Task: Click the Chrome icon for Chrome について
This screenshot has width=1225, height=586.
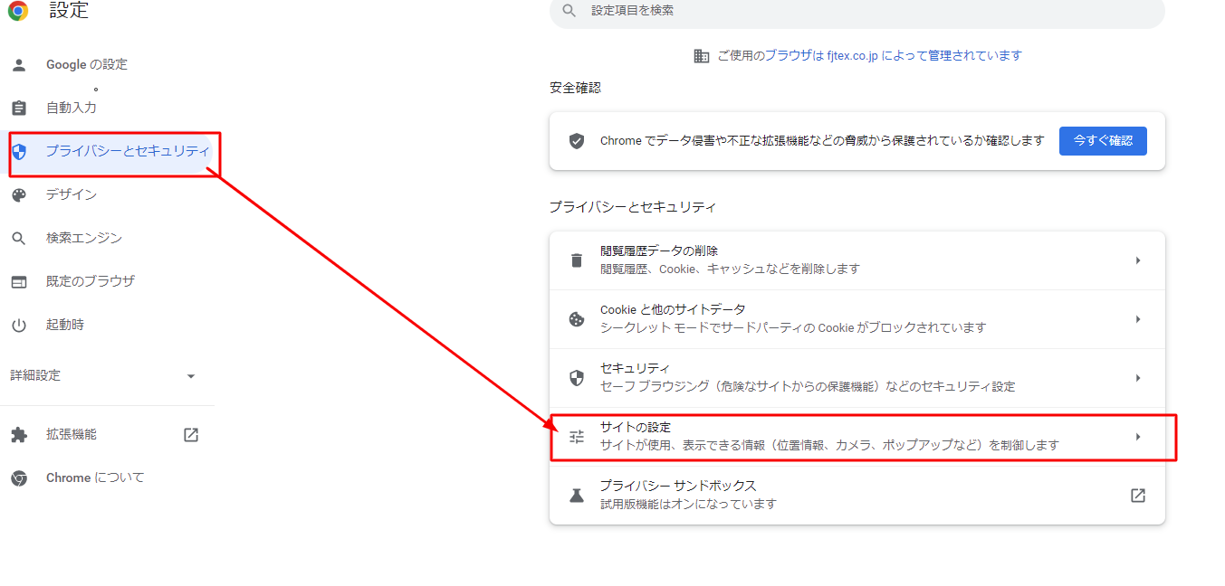Action: coord(18,478)
